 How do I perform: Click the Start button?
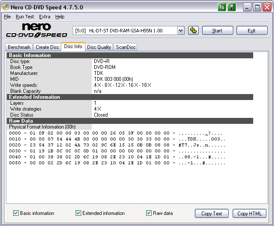[218, 31]
